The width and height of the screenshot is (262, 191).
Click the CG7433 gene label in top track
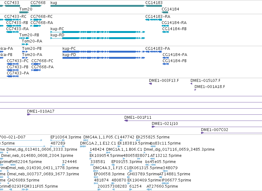click(x=12, y=3)
